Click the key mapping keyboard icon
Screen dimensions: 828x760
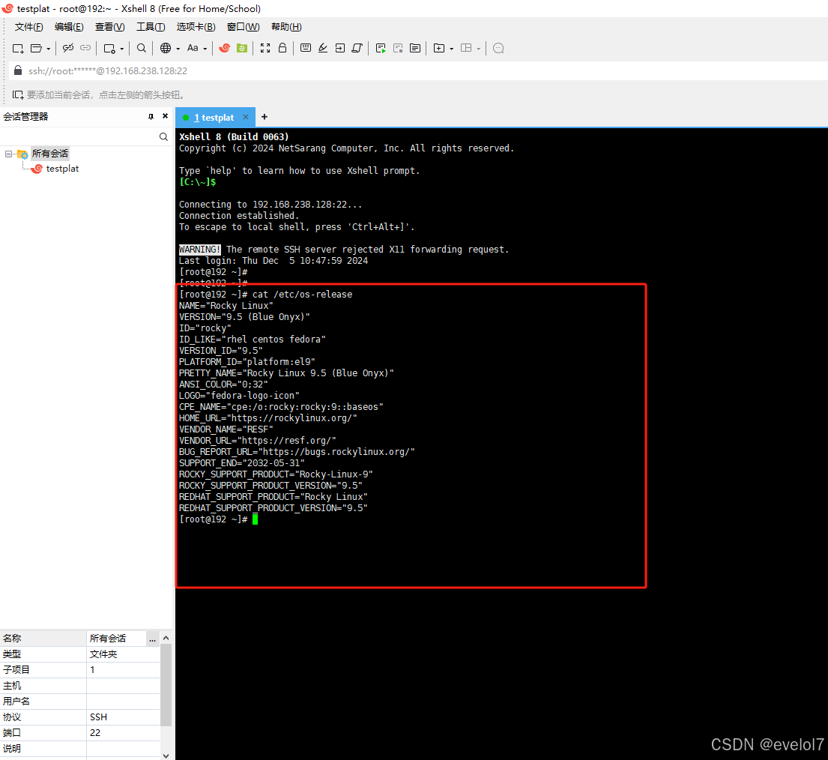(305, 48)
